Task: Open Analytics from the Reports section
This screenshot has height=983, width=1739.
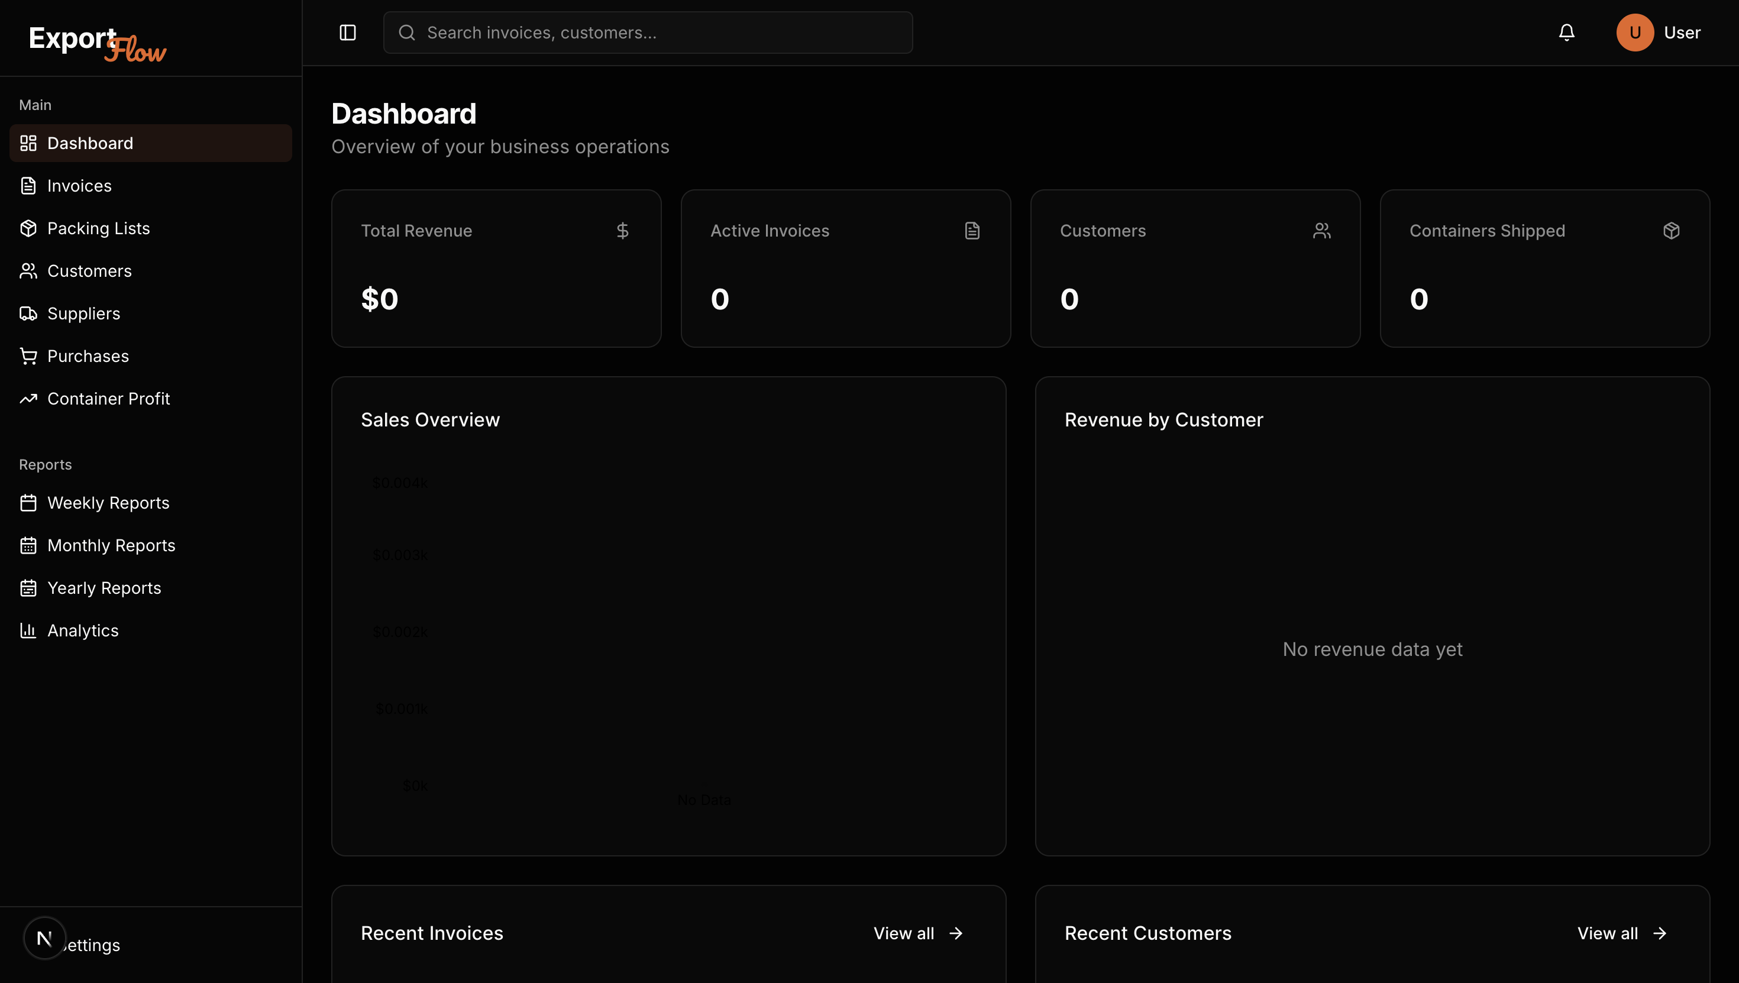Action: point(82,630)
